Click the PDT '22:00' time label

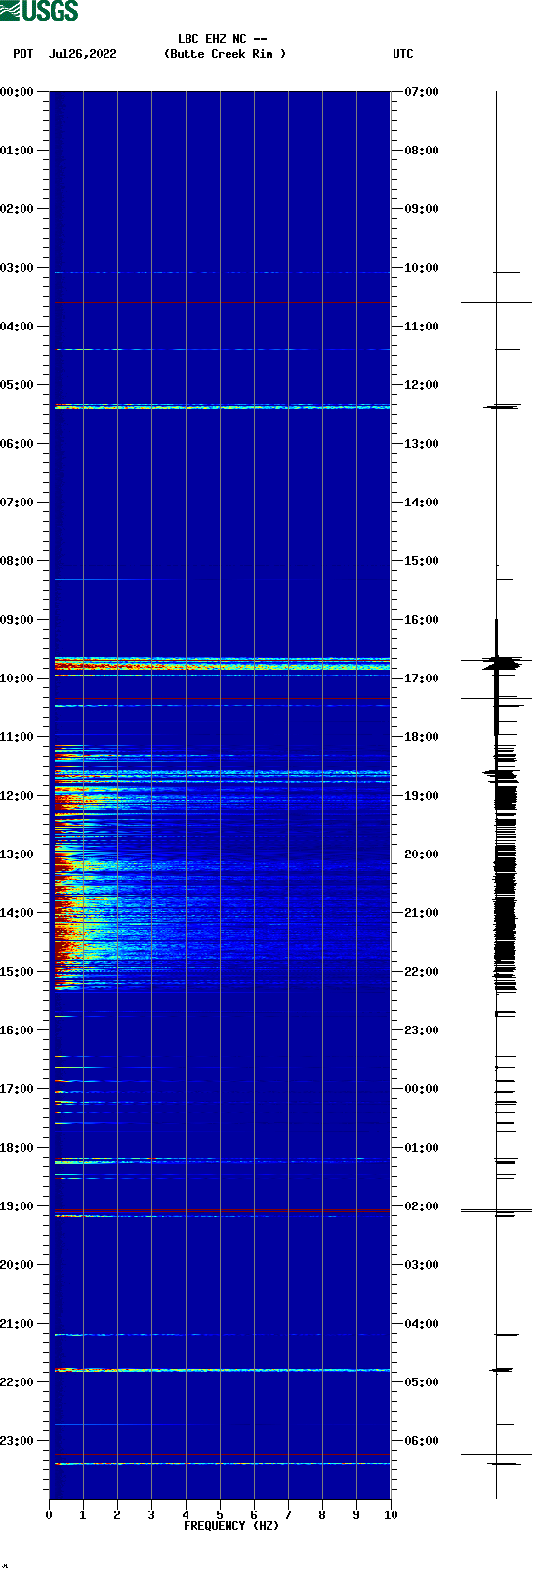point(18,1382)
